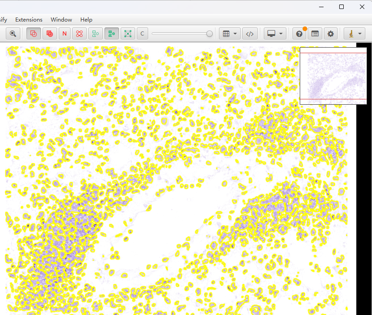This screenshot has height=315, width=372.
Task: Open the script editor code icon
Action: click(251, 34)
